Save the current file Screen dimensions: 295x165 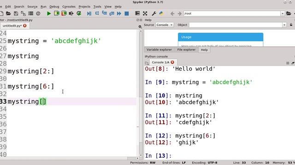tap(16, 13)
